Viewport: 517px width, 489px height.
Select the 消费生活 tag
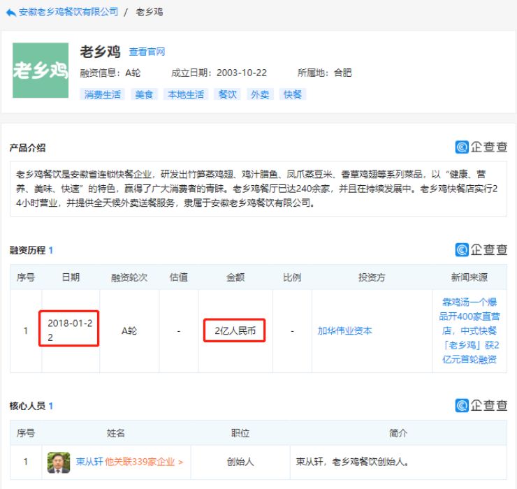(102, 94)
